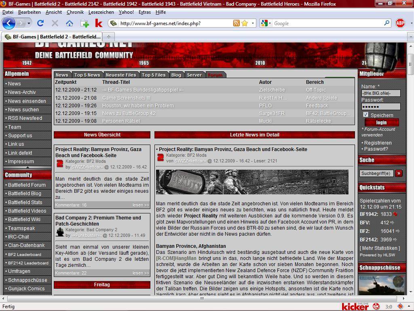
Task: Open the Adblock Plus ABP icon
Action: pyautogui.click(x=400, y=23)
